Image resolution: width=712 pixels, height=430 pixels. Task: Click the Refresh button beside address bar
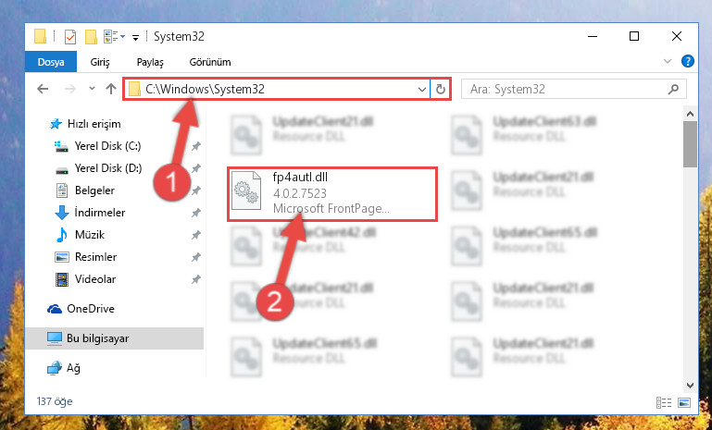click(x=440, y=90)
